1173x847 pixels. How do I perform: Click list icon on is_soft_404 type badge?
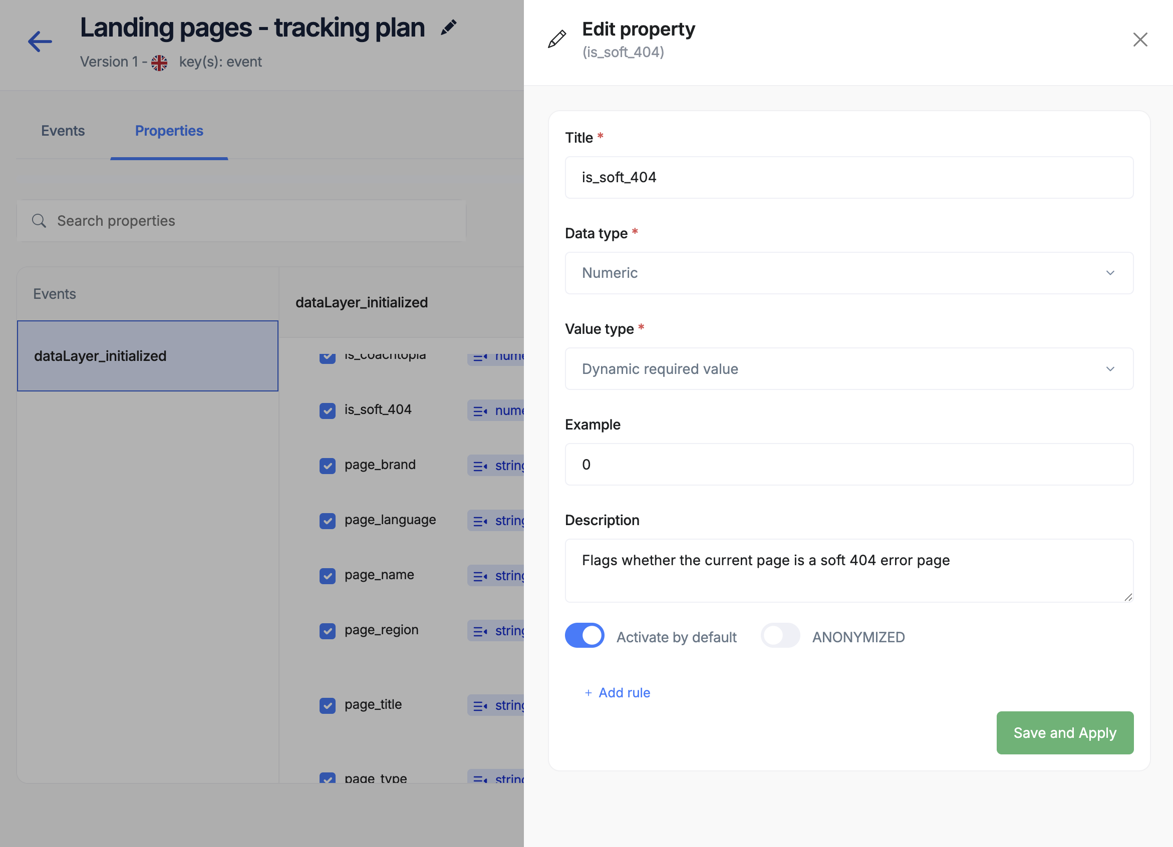pyautogui.click(x=480, y=411)
